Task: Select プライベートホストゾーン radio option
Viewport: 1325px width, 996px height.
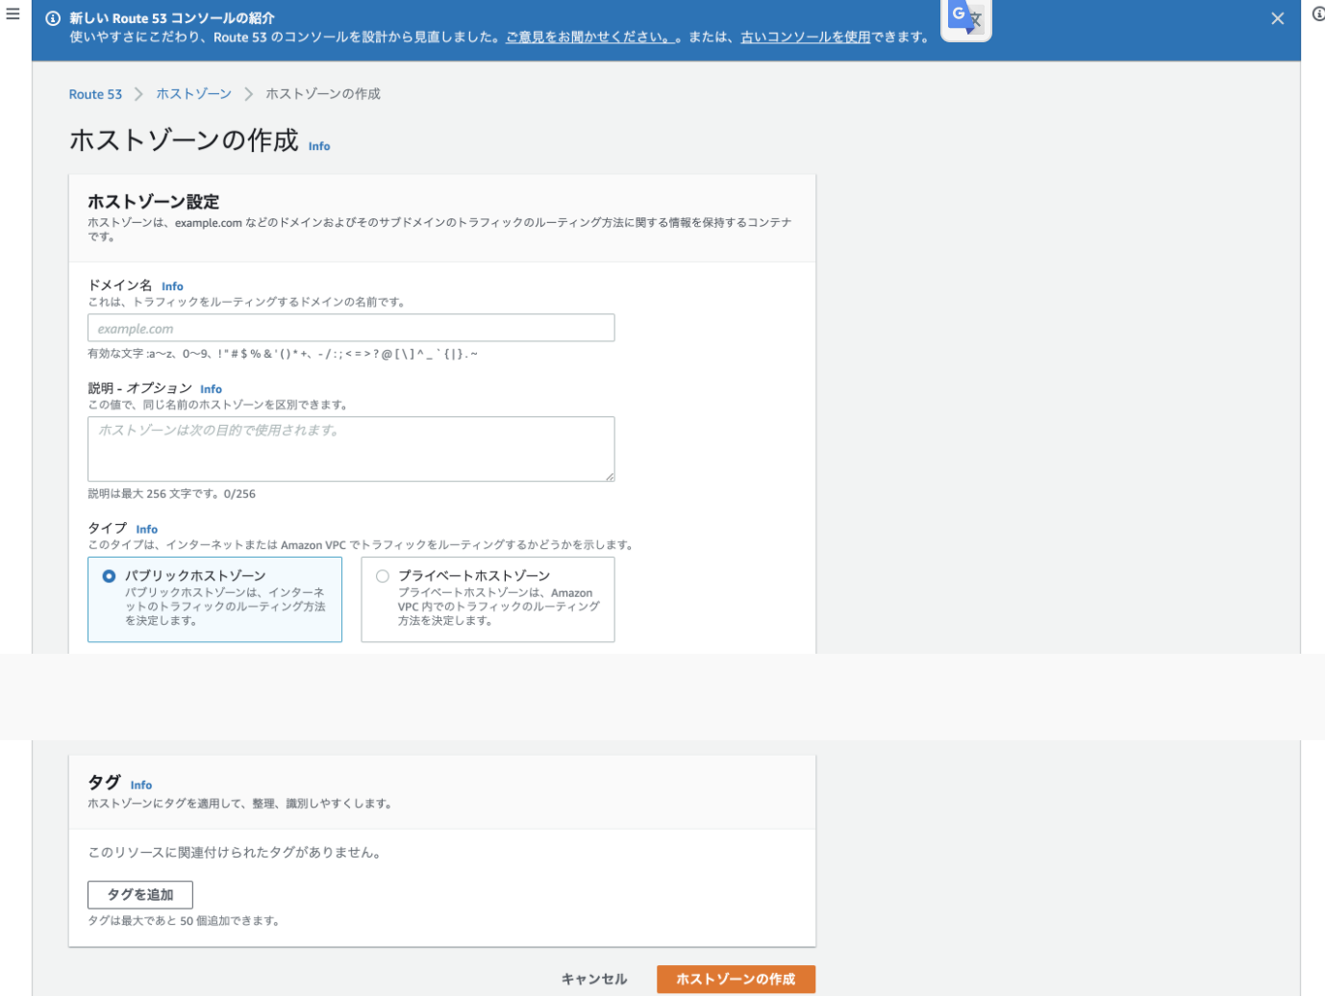Action: point(383,576)
